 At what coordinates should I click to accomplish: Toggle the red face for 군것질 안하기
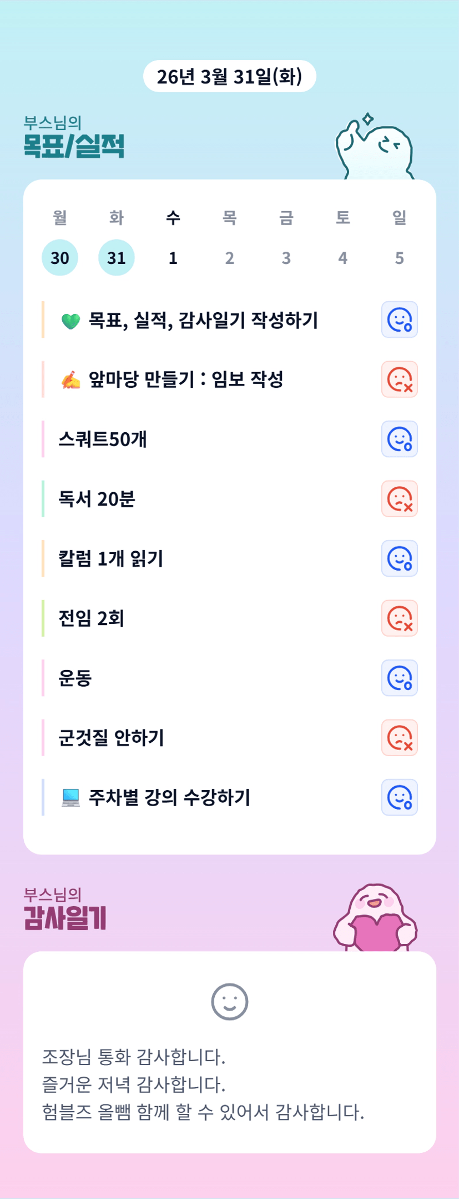(x=399, y=738)
